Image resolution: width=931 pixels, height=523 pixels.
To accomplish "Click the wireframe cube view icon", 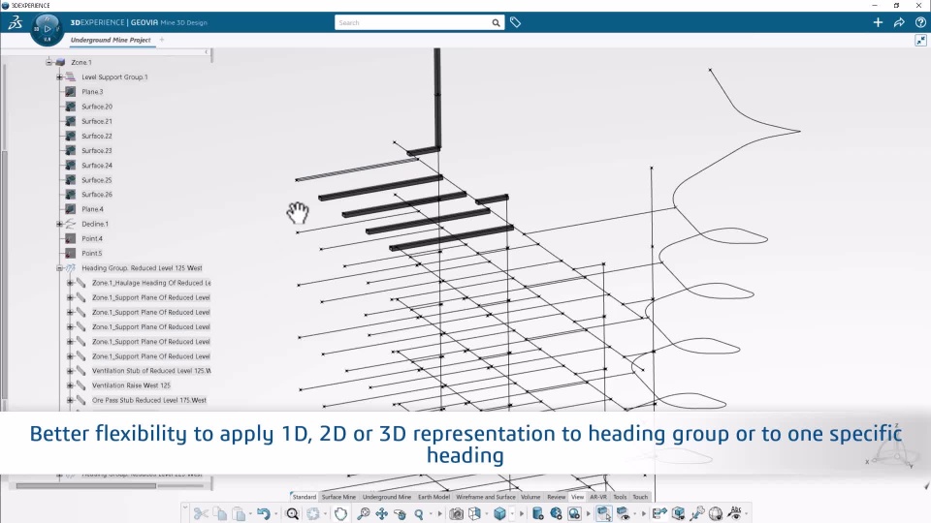I will click(x=475, y=513).
